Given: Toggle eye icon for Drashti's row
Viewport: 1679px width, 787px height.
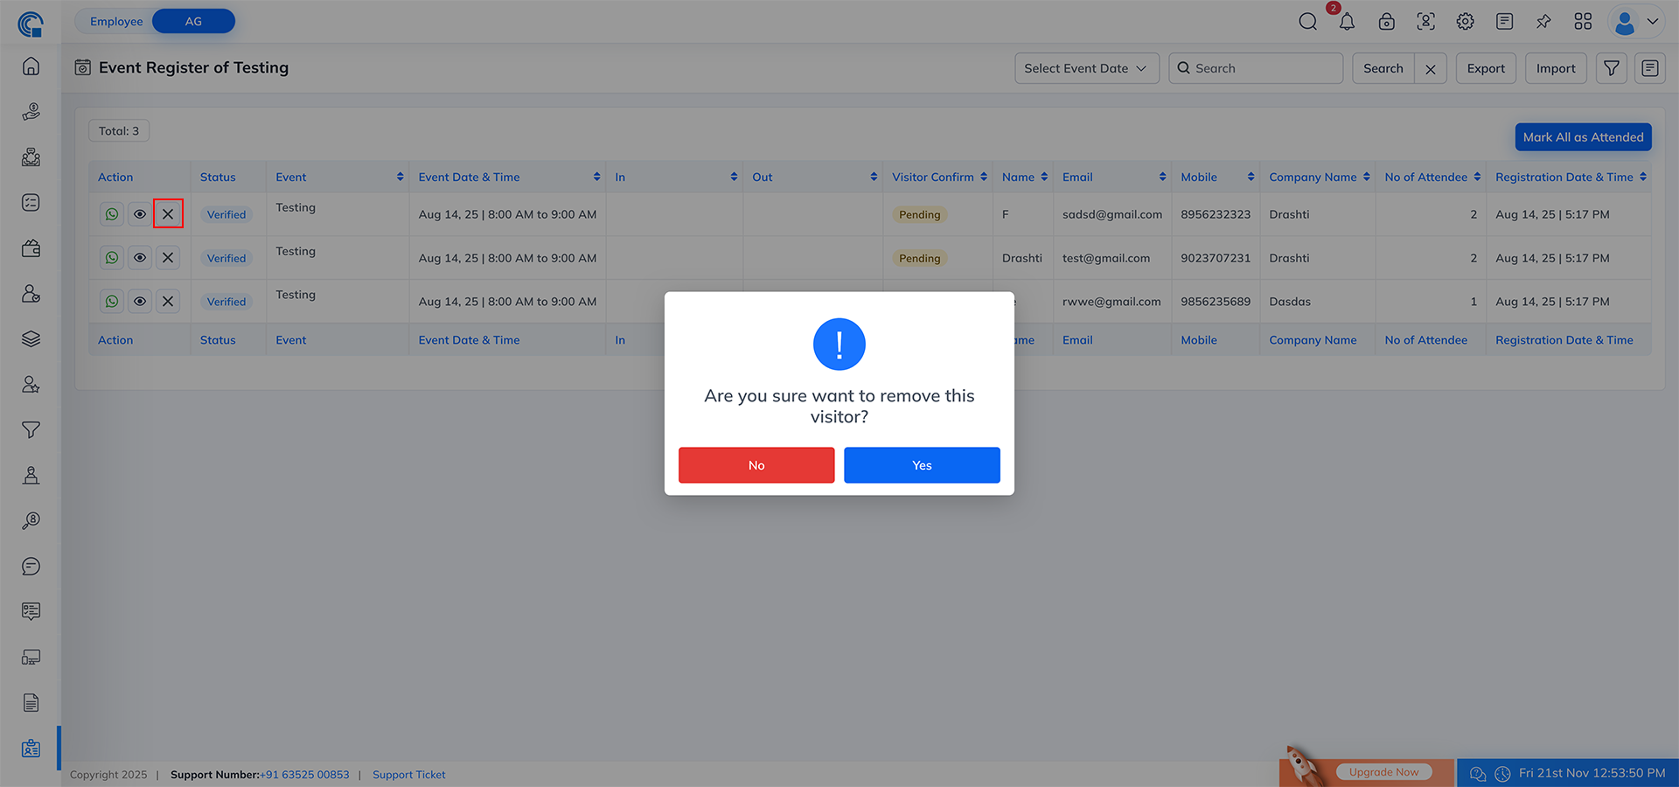Looking at the screenshot, I should point(140,258).
